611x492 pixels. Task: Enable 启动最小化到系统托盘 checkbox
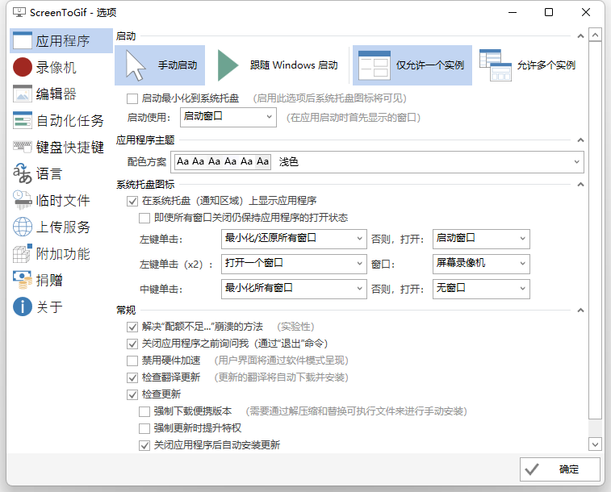(132, 98)
